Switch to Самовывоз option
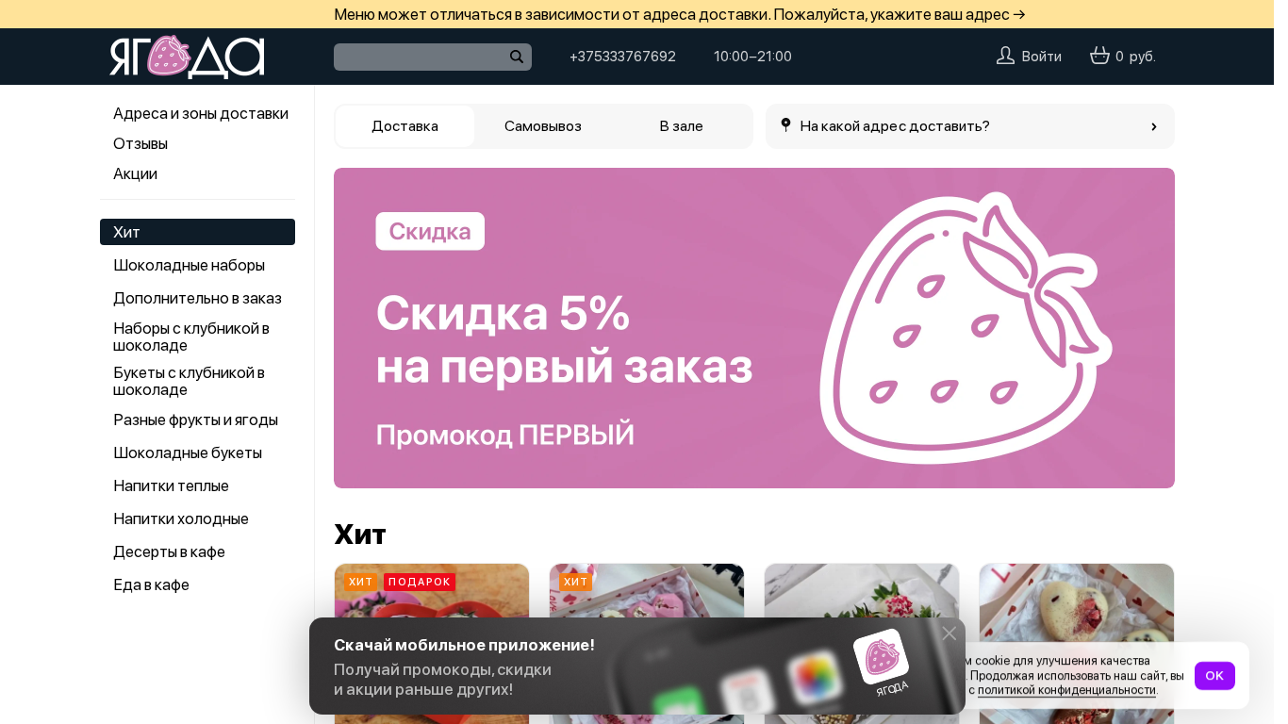1288x724 pixels. (543, 126)
